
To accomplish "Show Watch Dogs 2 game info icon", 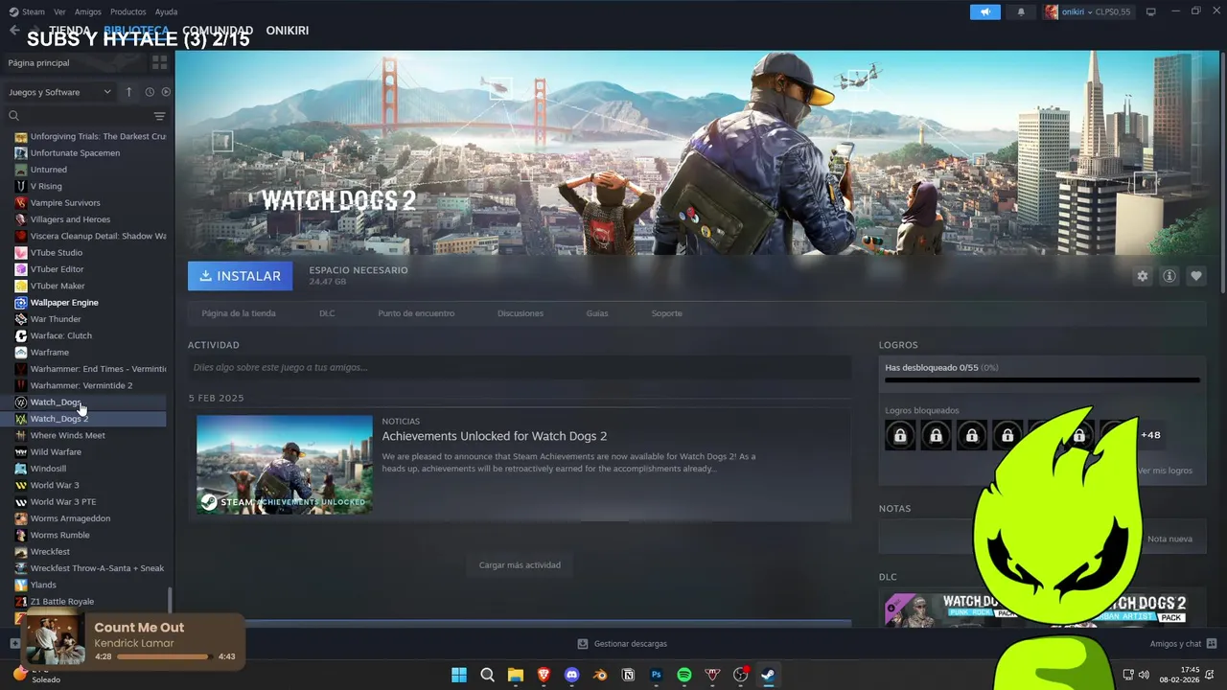I will (x=1169, y=276).
